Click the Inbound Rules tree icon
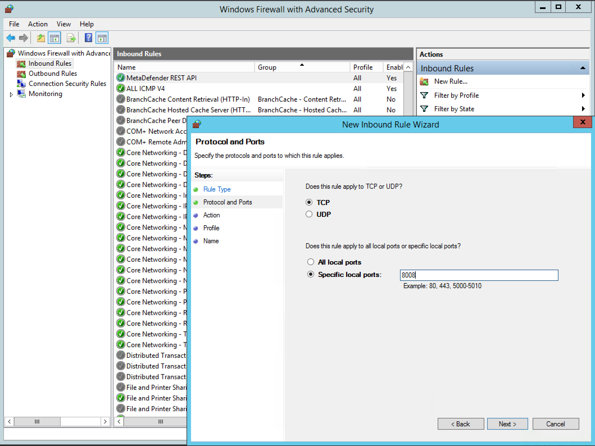The image size is (595, 446). (x=21, y=64)
